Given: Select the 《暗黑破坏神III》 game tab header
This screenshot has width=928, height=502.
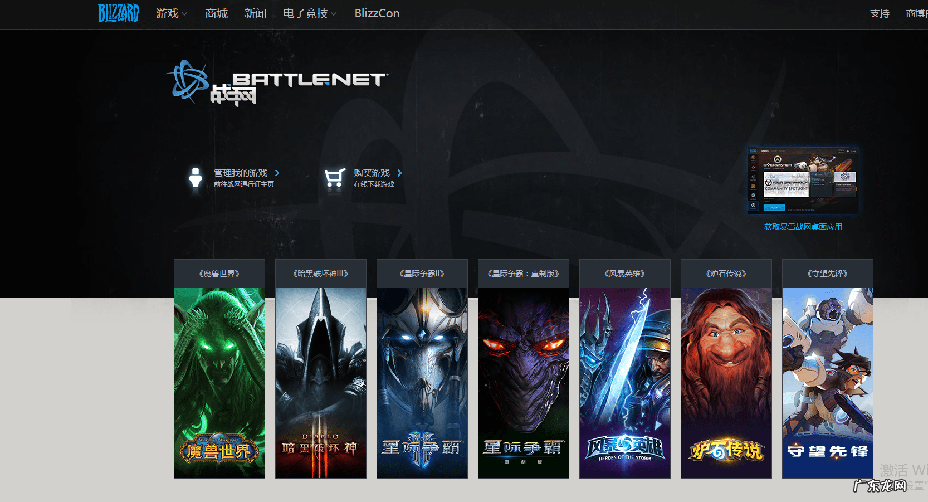Looking at the screenshot, I should [x=321, y=274].
